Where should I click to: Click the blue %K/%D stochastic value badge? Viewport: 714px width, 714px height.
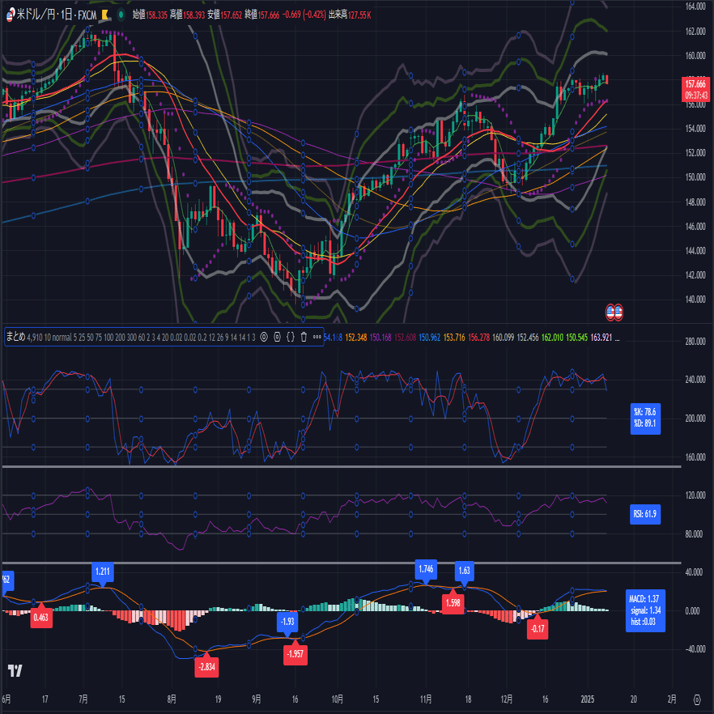tap(645, 419)
